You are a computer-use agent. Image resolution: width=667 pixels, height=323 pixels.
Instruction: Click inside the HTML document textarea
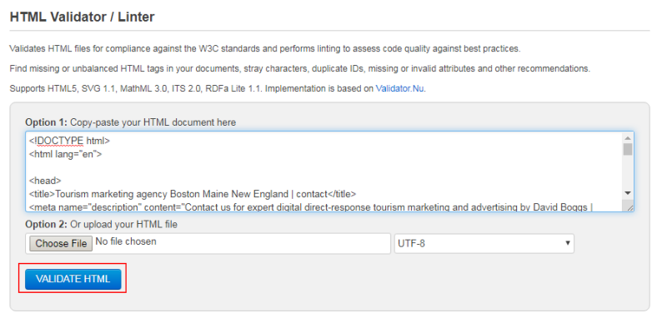(329, 171)
